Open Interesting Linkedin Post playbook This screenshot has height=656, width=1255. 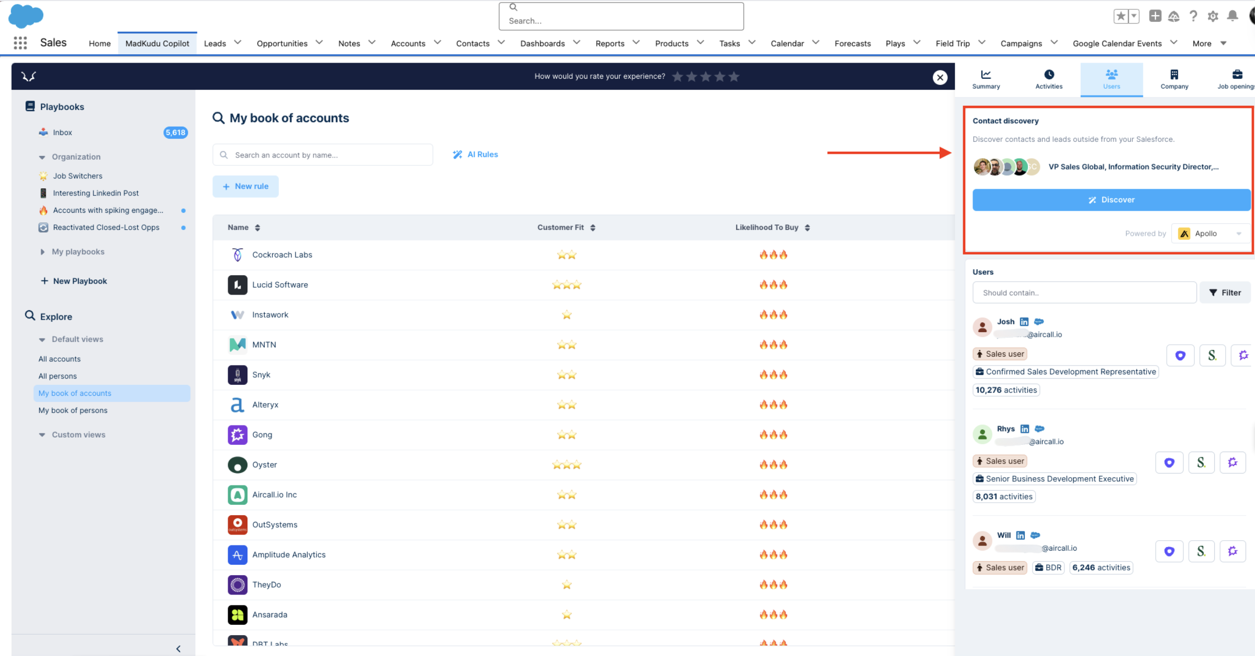tap(96, 193)
